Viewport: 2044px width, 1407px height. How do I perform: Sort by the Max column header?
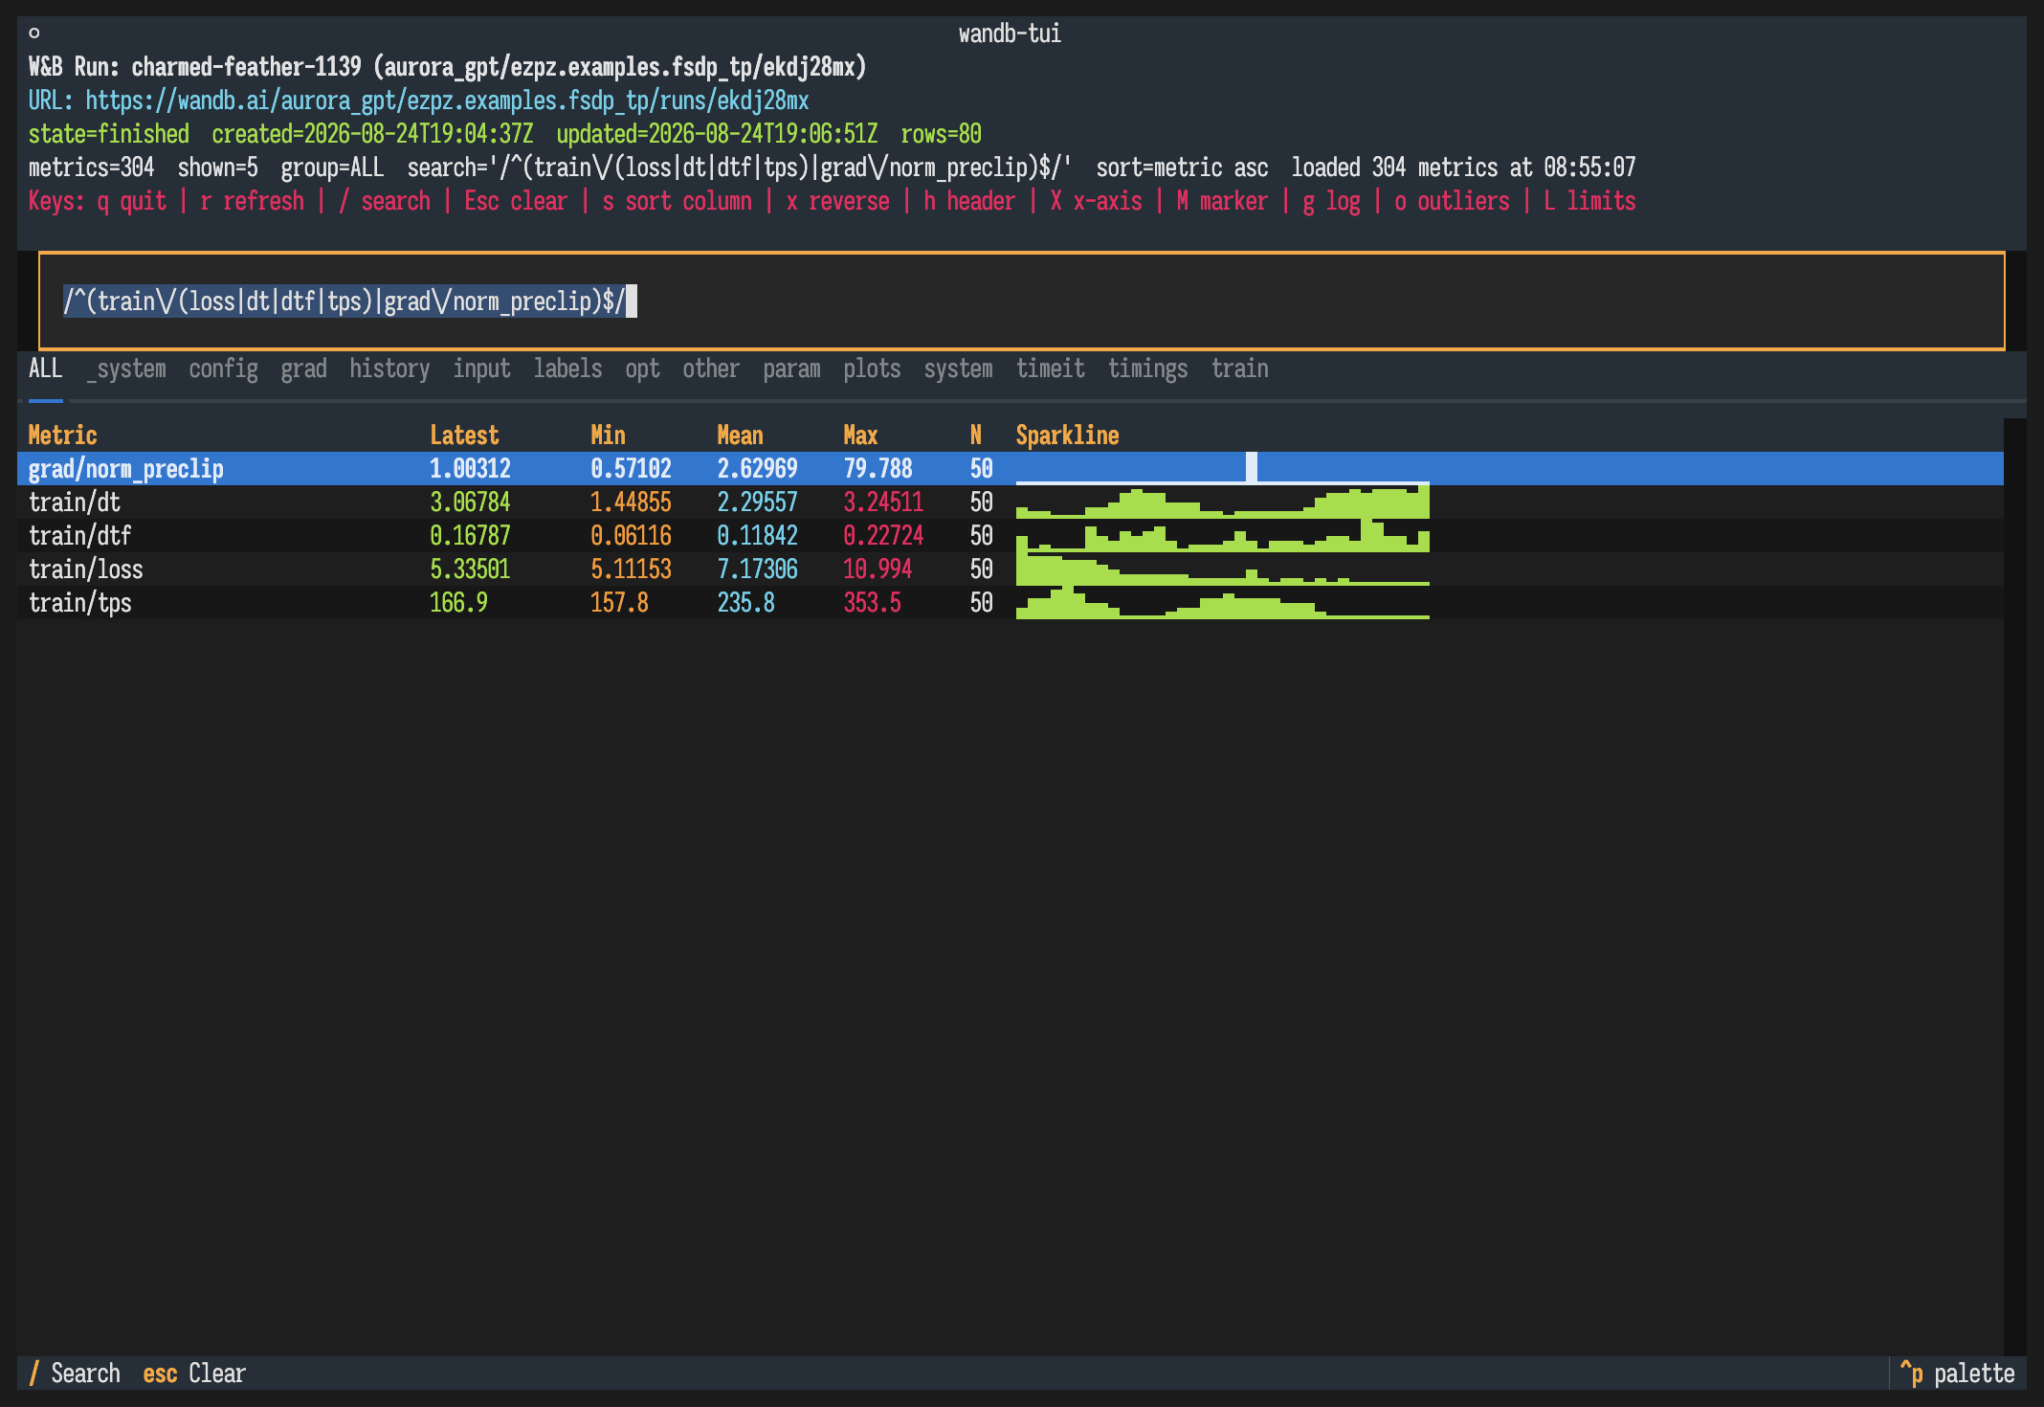point(861,435)
